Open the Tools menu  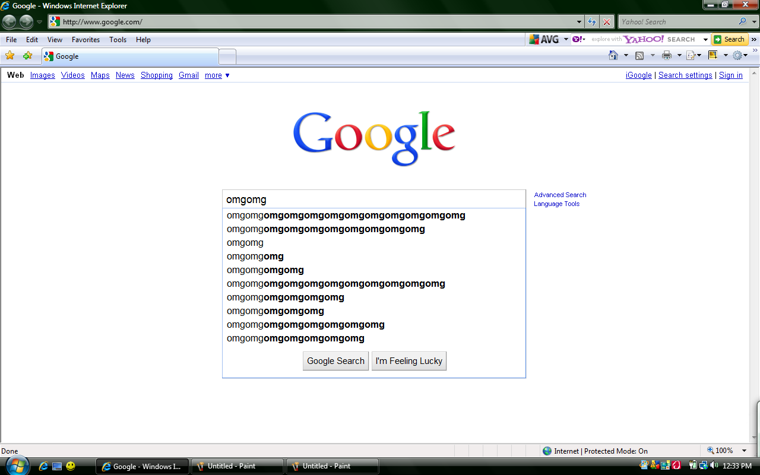(118, 40)
